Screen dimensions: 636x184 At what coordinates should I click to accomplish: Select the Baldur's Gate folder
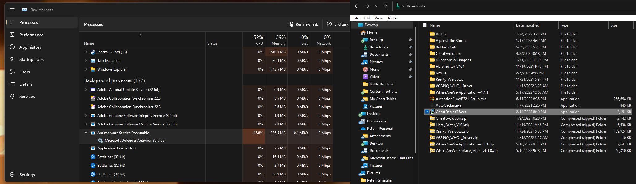tap(446, 47)
